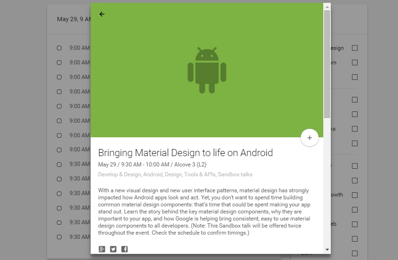Click the dialog scrollbar thumb

click(x=327, y=64)
